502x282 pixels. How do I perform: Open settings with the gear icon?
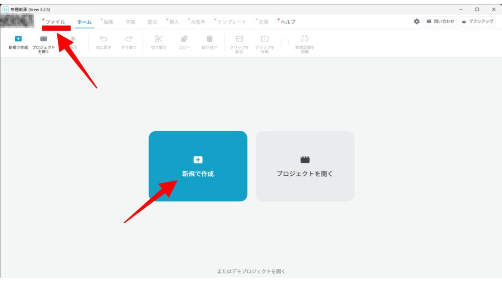click(x=417, y=22)
